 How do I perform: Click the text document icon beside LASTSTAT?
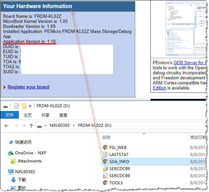[x=105, y=154]
